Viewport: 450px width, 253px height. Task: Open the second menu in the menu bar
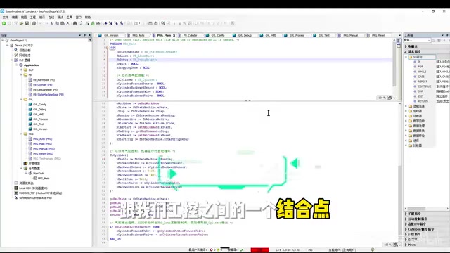(x=14, y=18)
